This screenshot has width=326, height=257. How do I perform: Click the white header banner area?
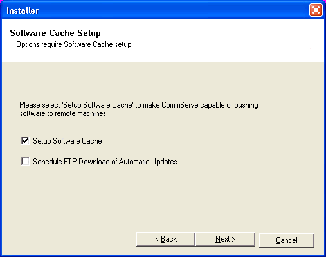point(214,41)
